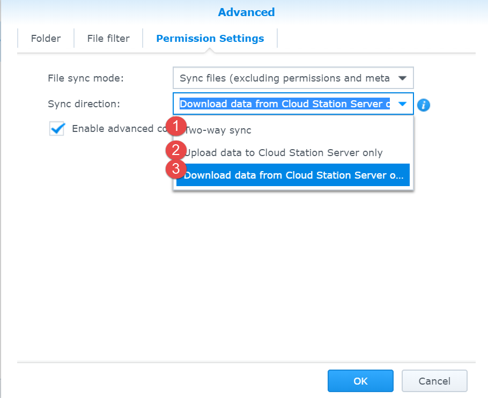The height and width of the screenshot is (398, 488).
Task: Toggle the Enable advanced checkbox
Action: 57,129
